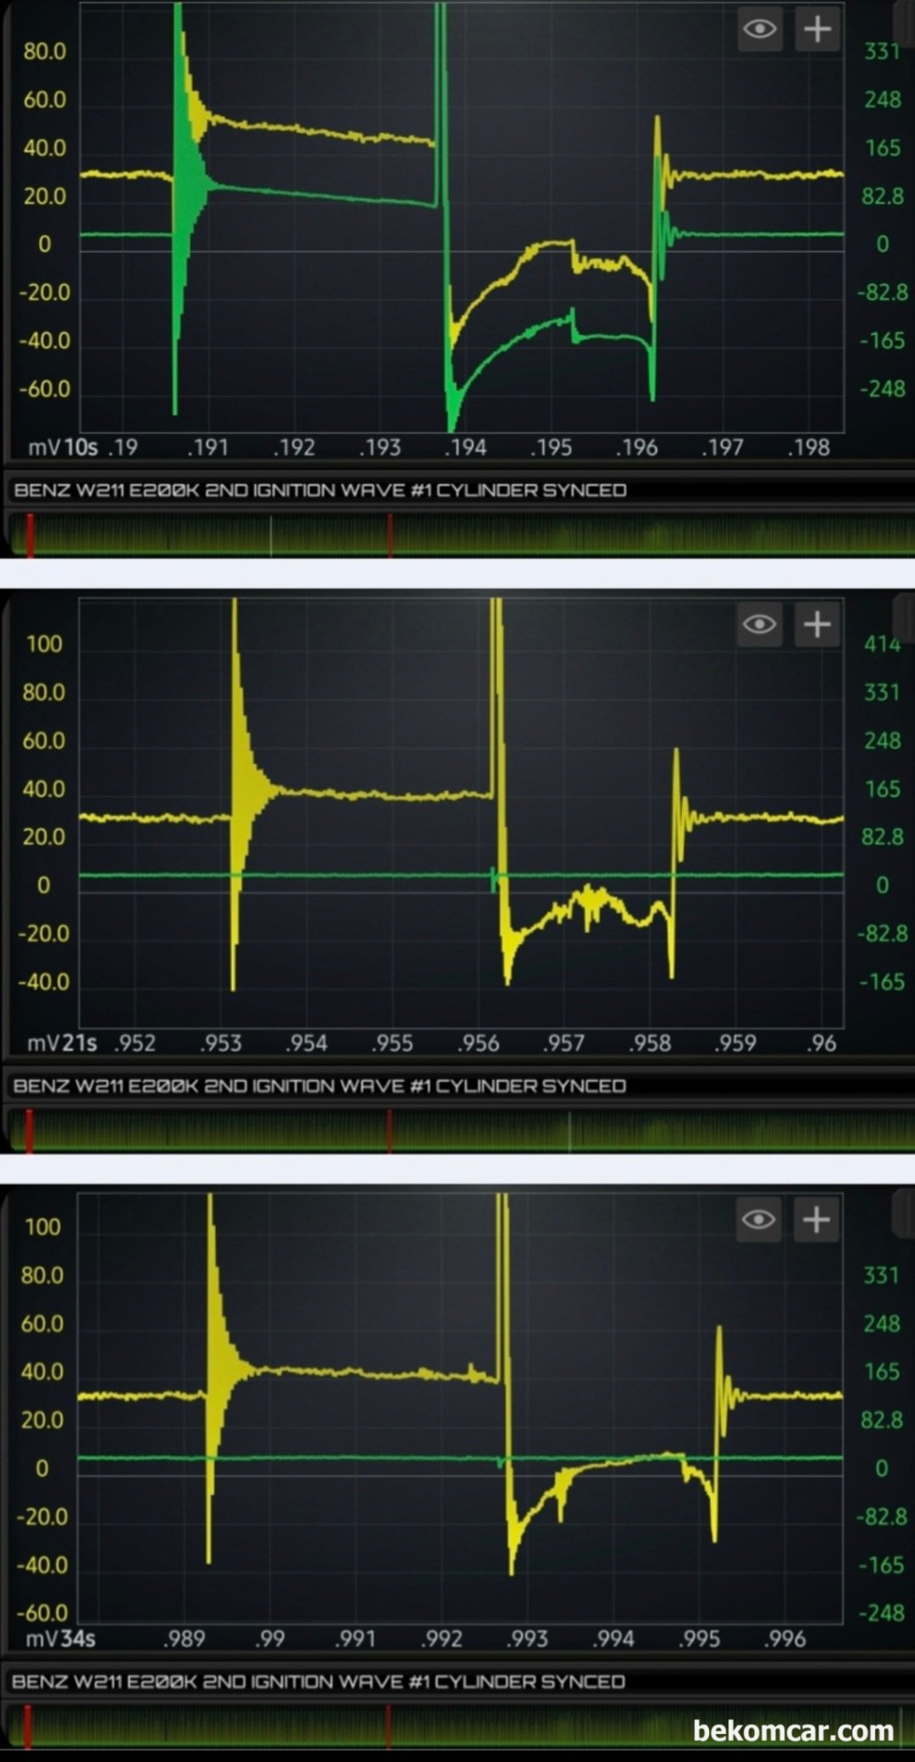
Task: Select the middle chart's BENZ W211 title bar
Action: [x=319, y=1086]
